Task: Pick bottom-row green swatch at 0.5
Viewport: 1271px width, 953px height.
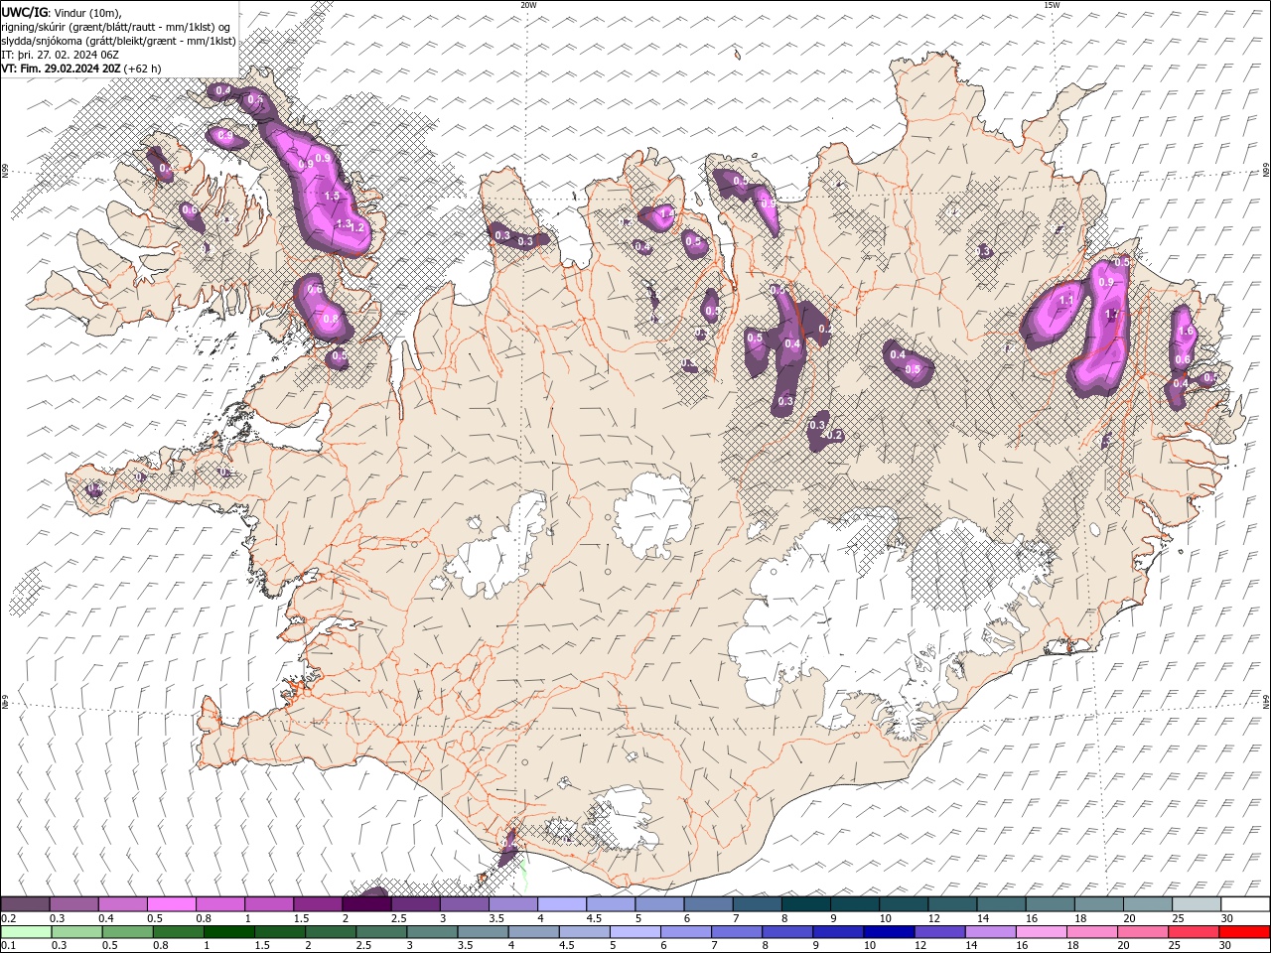Action: (x=127, y=932)
